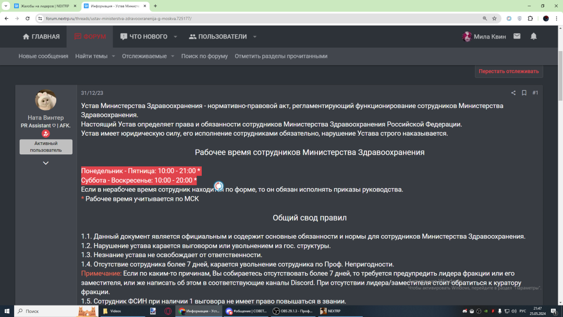The image size is (563, 317).
Task: Reload the page
Action: [x=27, y=18]
